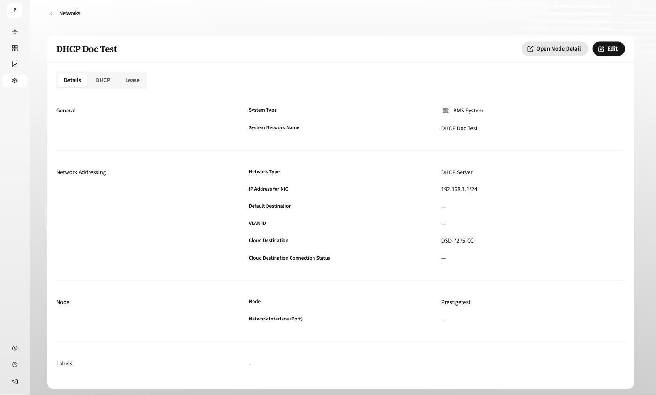Click the back chevron beside Networks
The image size is (656, 395).
pyautogui.click(x=52, y=14)
